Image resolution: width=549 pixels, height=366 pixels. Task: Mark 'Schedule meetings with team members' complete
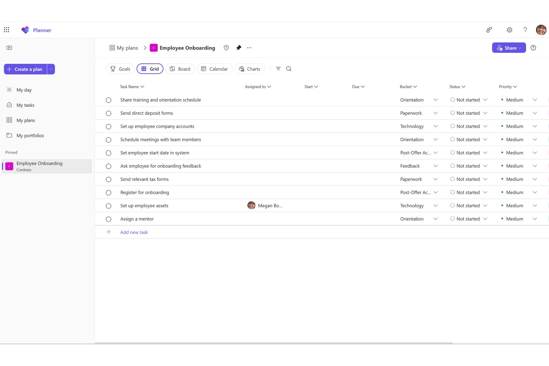[x=108, y=140]
